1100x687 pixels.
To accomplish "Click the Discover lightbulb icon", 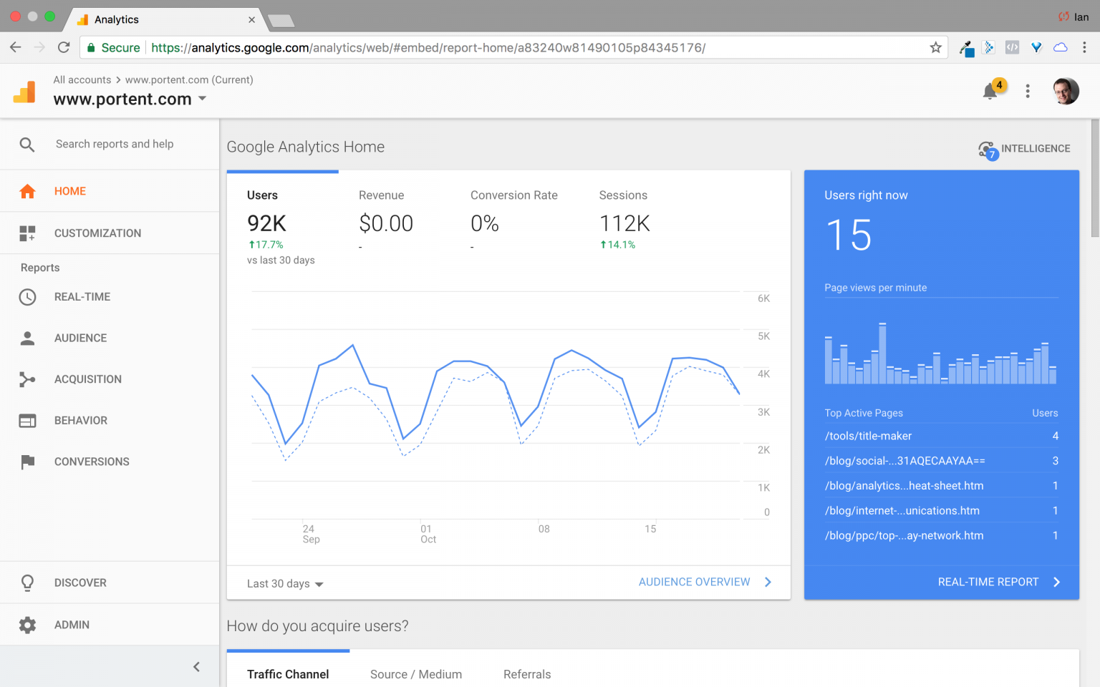I will coord(27,583).
